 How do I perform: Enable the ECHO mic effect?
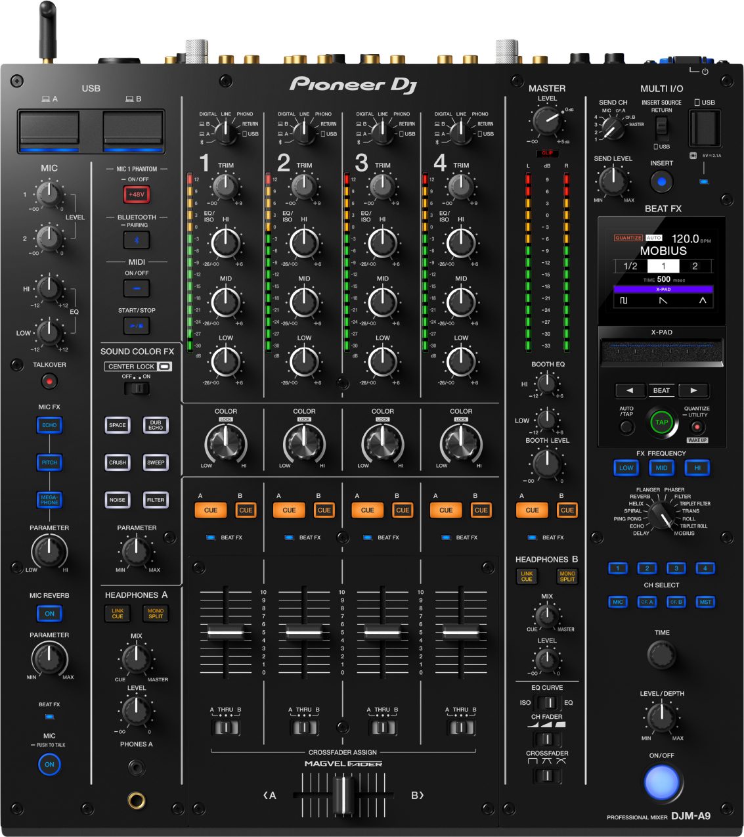(49, 425)
